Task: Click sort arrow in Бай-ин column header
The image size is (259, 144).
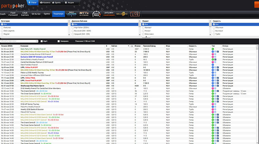Action: tap(128, 46)
